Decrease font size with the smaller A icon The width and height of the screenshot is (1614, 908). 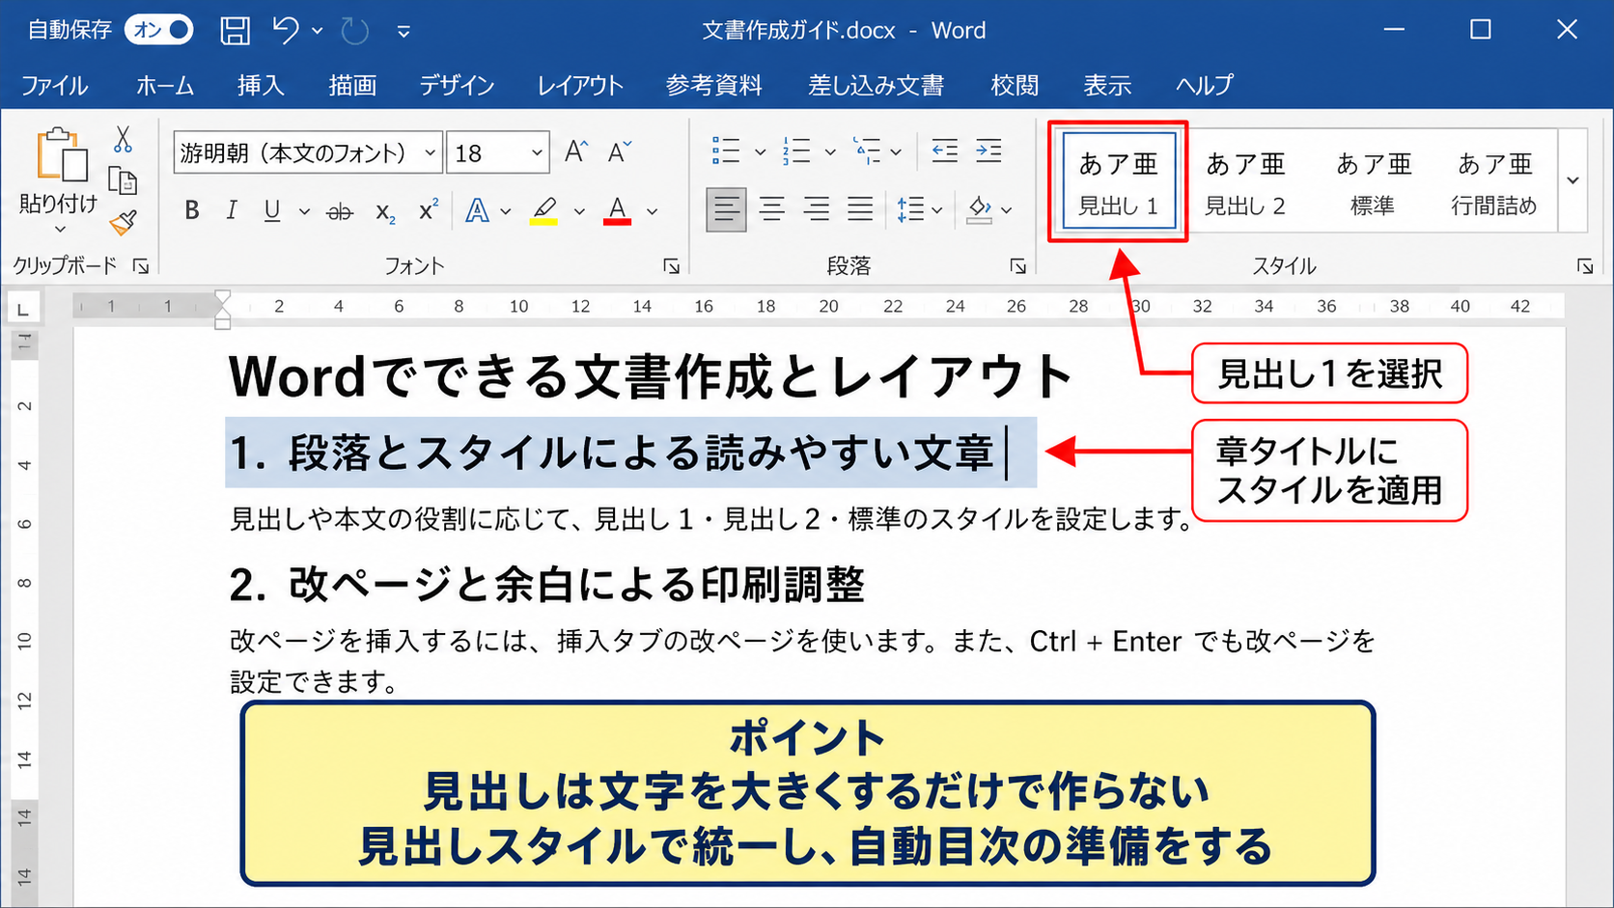point(619,151)
